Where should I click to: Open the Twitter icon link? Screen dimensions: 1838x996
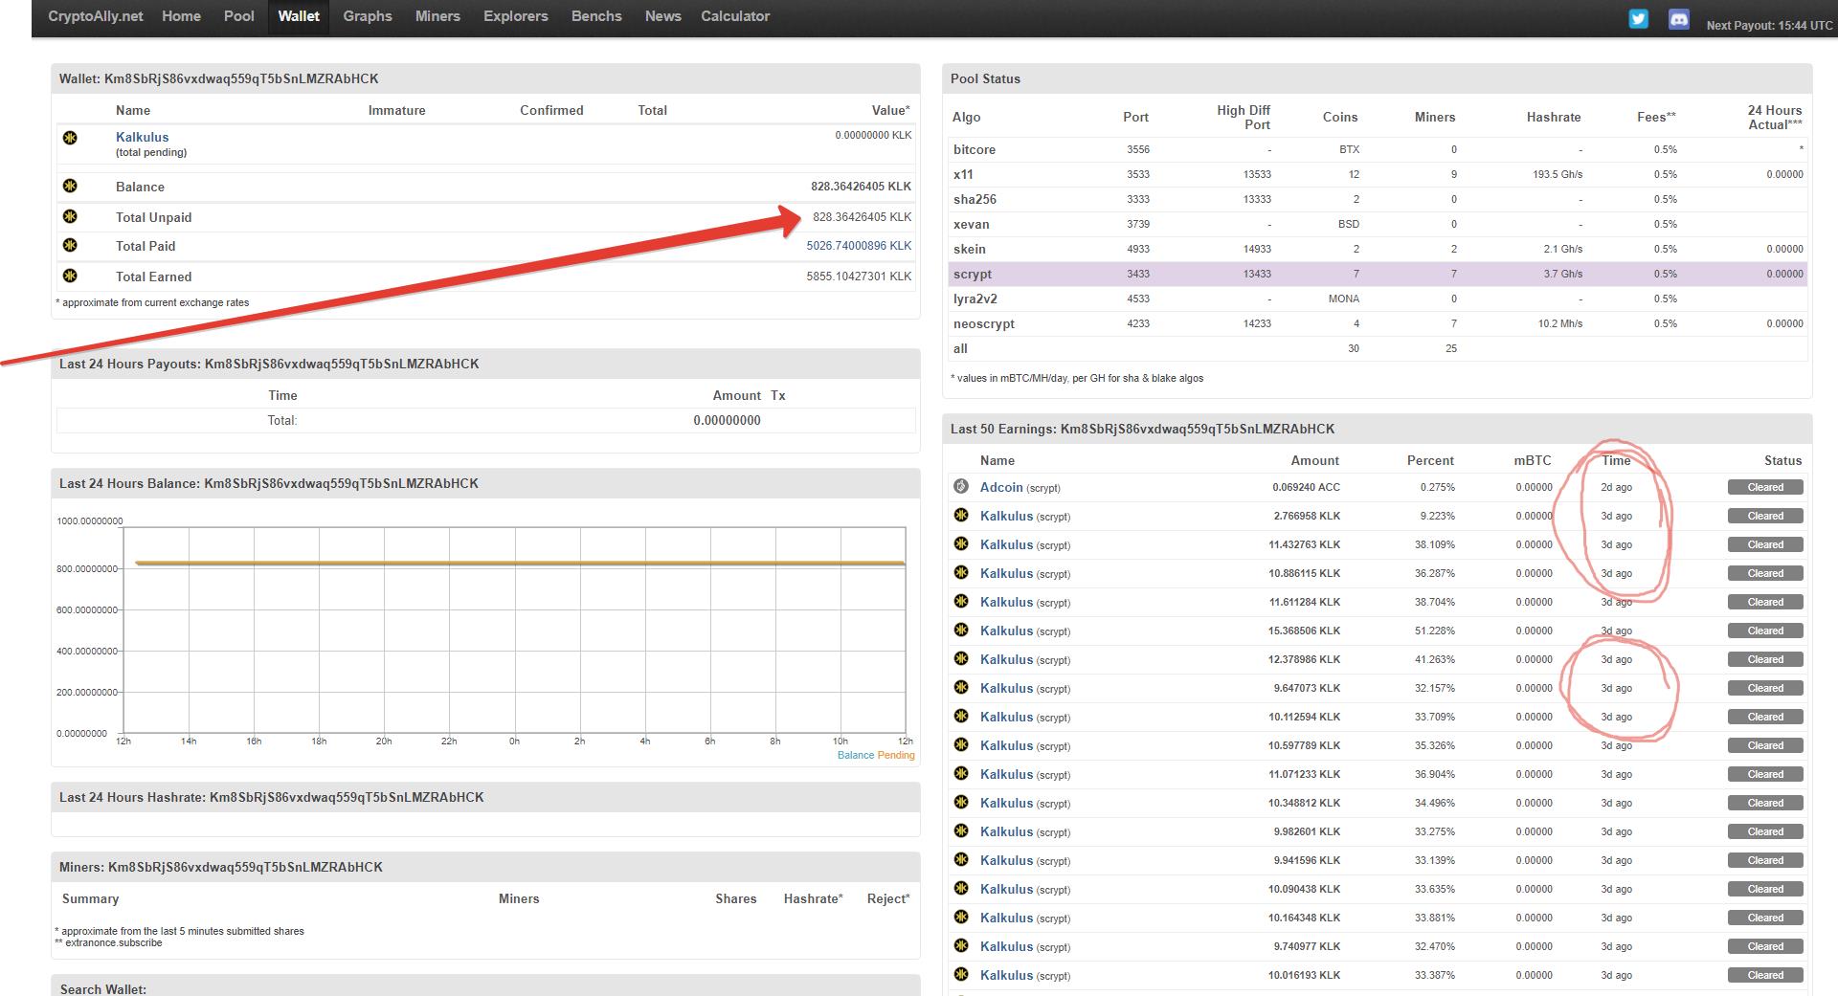pos(1639,19)
